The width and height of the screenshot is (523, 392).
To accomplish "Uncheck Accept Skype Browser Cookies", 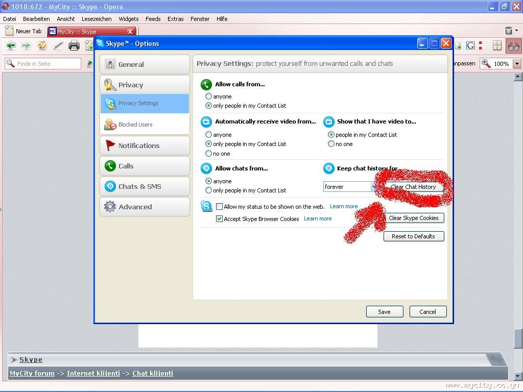I will tap(219, 219).
